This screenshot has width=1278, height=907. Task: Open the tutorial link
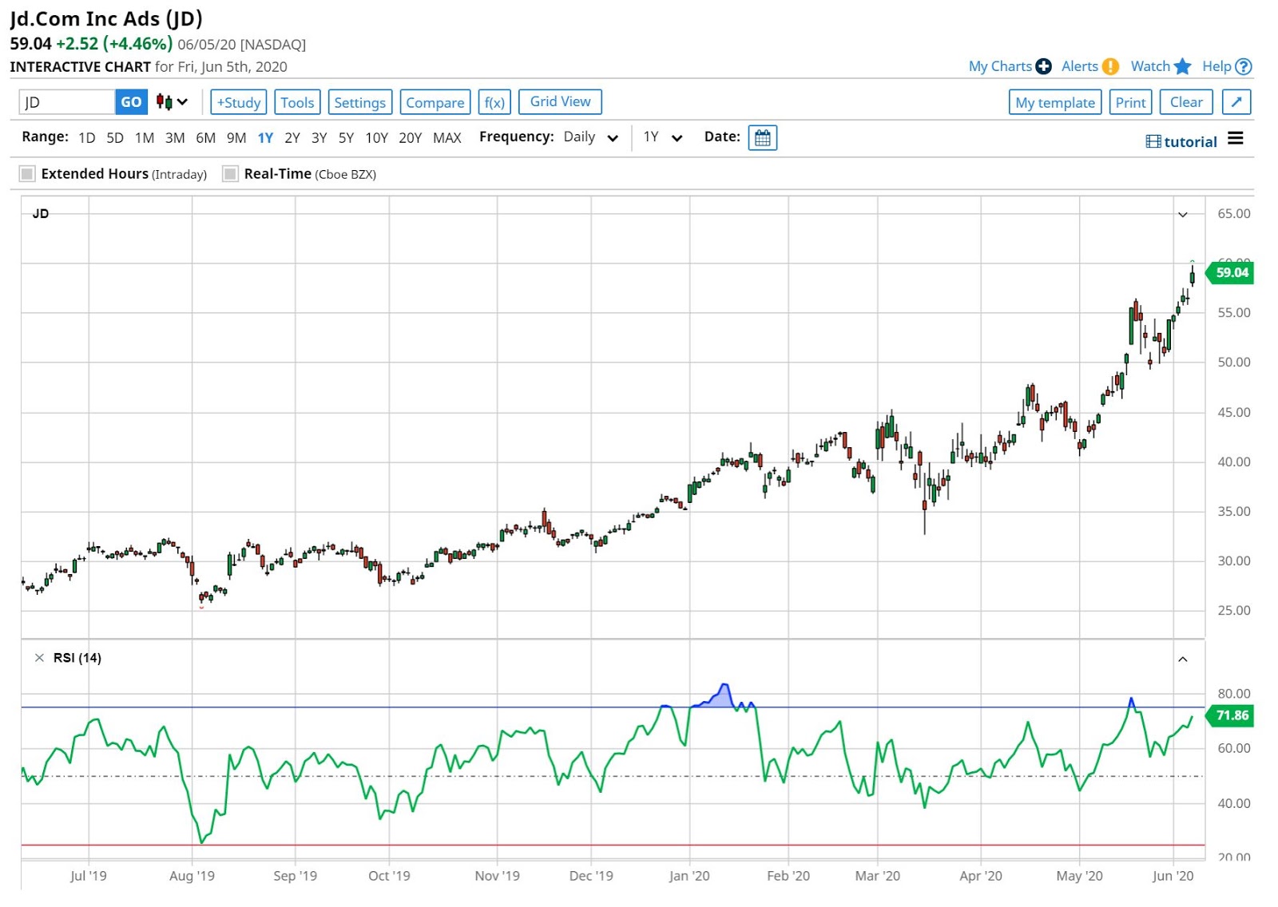[1190, 142]
